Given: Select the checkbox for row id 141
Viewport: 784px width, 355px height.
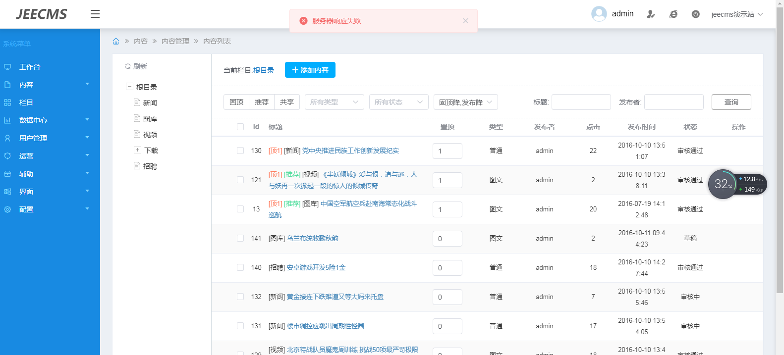Looking at the screenshot, I should [x=240, y=238].
